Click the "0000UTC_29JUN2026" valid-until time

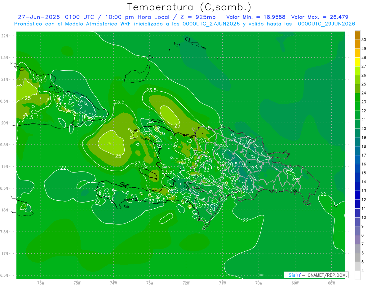tap(326, 24)
